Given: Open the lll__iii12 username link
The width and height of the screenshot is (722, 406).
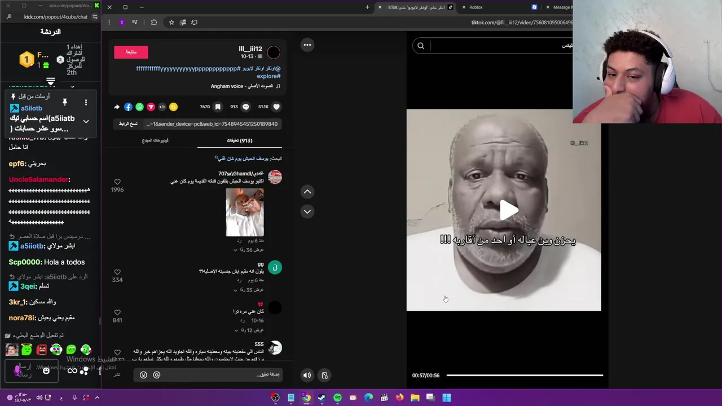Looking at the screenshot, I should click(x=250, y=49).
